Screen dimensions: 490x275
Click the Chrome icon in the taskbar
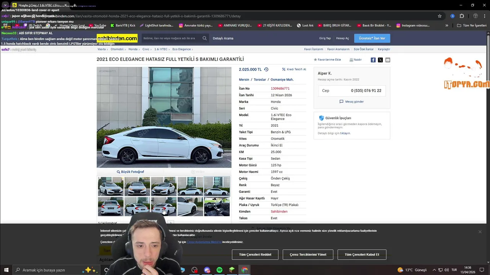pos(245,270)
